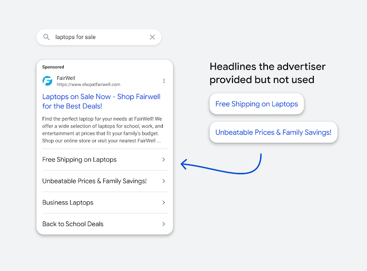Viewport: 367px width, 271px height.
Task: Click the Unbeatable Prices & Family Savings! pill button
Action: coord(273,132)
